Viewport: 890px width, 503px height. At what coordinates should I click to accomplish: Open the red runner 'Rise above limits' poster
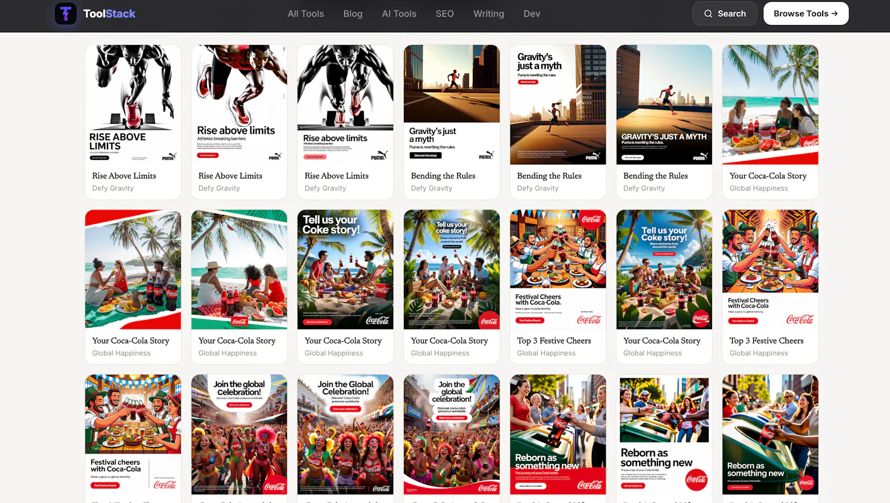tap(239, 104)
